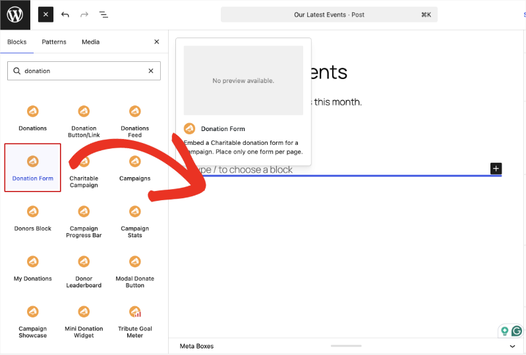Undo the last change

(65, 14)
